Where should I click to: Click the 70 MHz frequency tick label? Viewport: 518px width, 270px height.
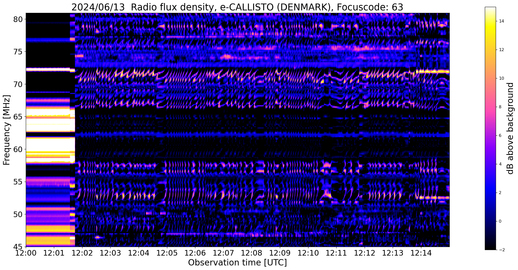(x=18, y=84)
